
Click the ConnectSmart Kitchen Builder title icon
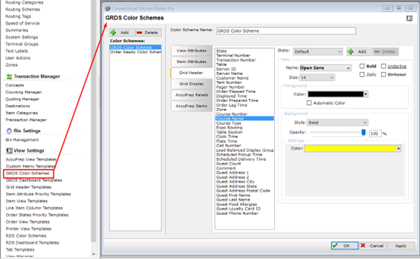pyautogui.click(x=107, y=8)
